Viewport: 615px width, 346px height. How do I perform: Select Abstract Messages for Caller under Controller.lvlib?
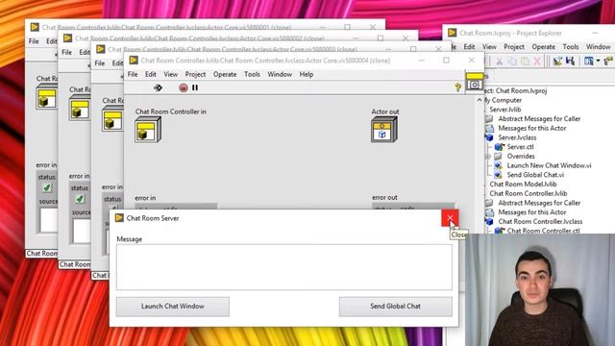(539, 203)
